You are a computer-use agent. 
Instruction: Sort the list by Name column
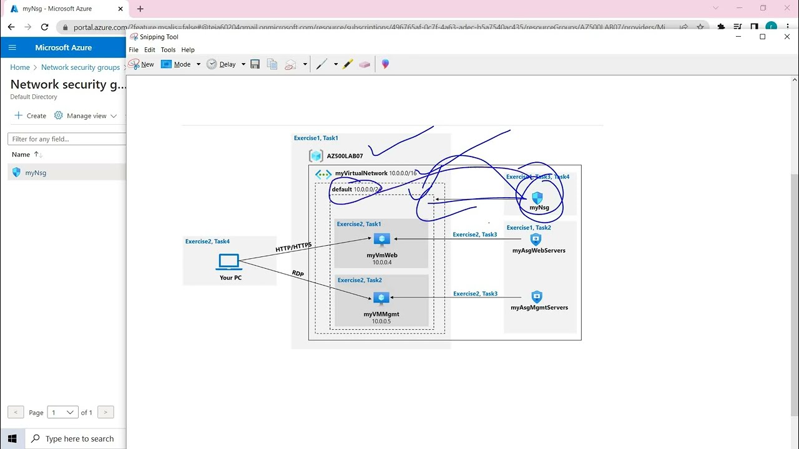(27, 155)
